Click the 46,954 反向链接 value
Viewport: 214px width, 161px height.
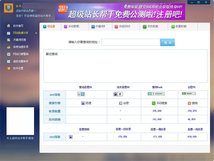(192, 119)
